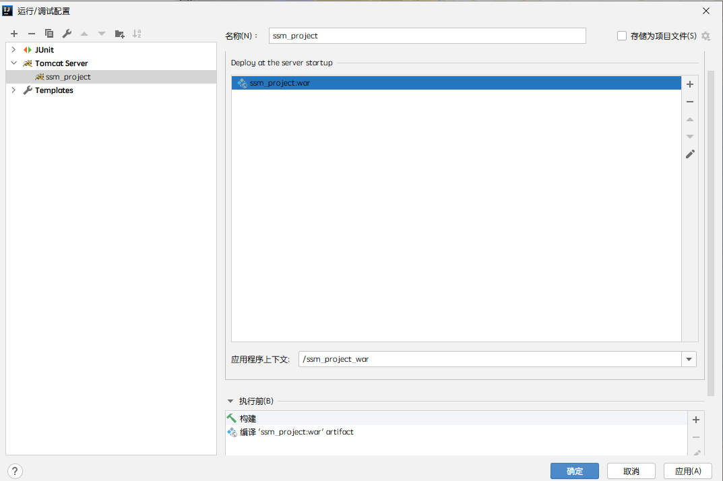Remove artifact from deploy list
The image size is (723, 481).
[690, 102]
